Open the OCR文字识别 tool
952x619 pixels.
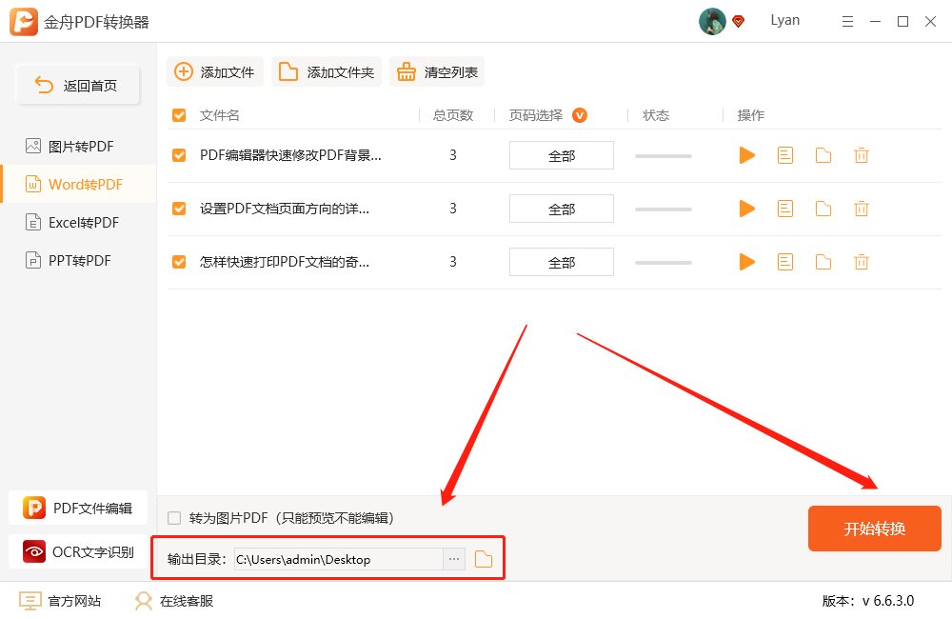pyautogui.click(x=78, y=551)
